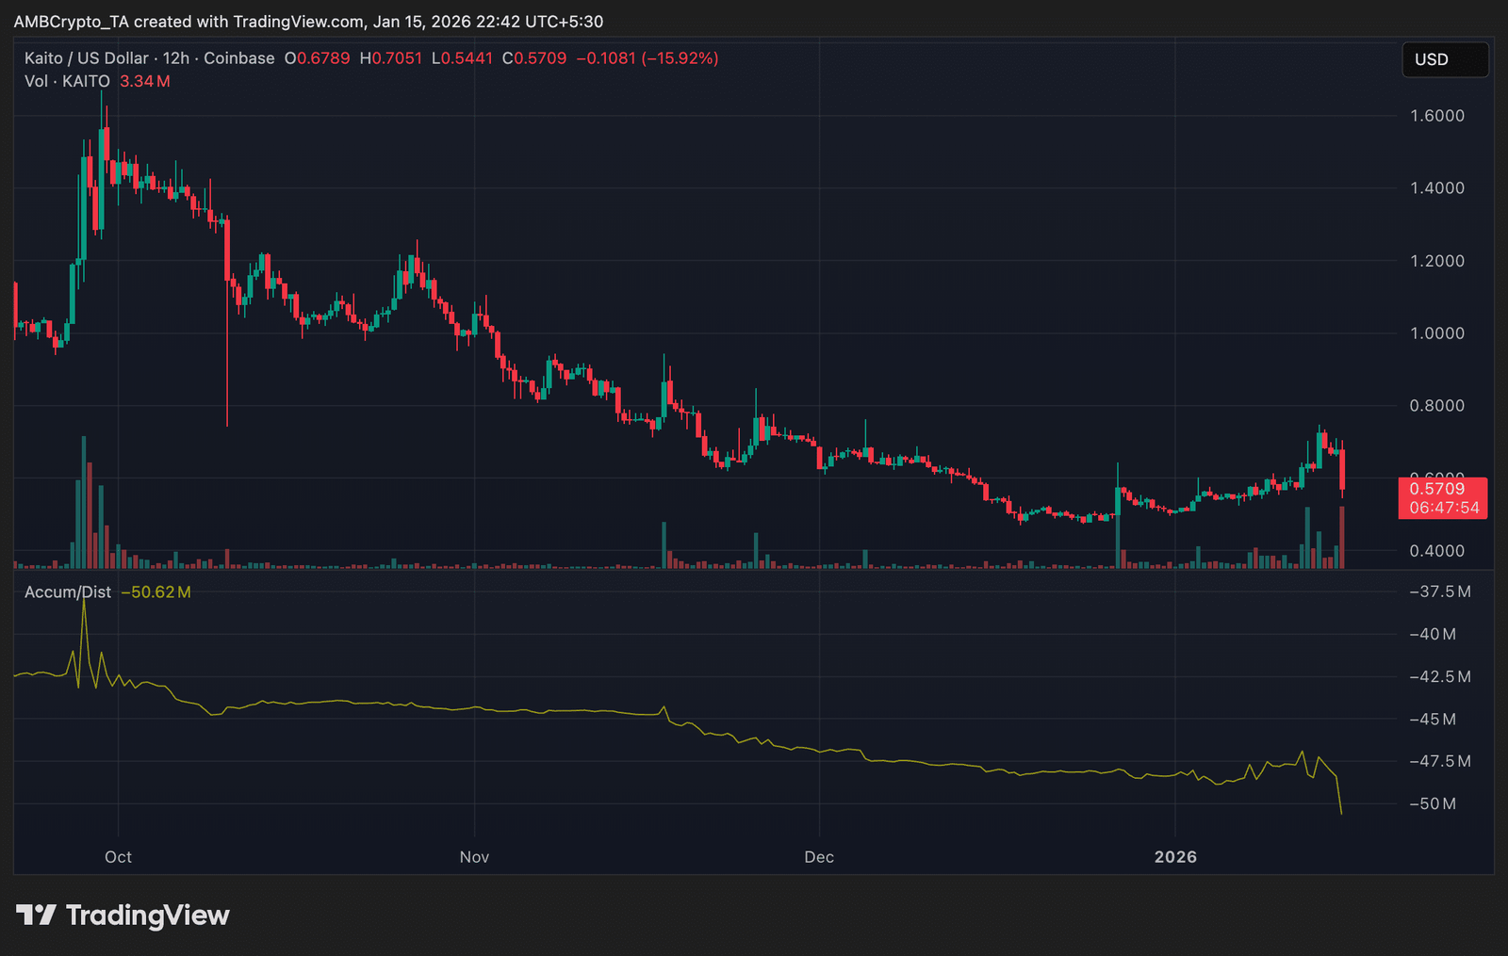
Task: Click the −15.92% price change value
Action: coord(680,58)
